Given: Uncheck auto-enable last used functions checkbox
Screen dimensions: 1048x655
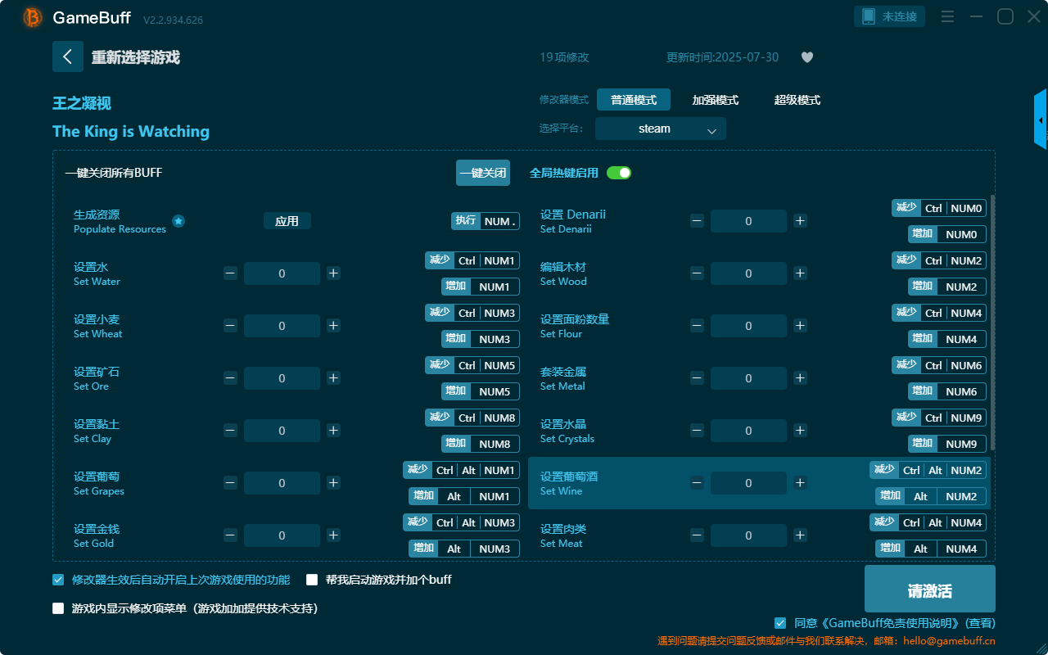Looking at the screenshot, I should coord(58,580).
